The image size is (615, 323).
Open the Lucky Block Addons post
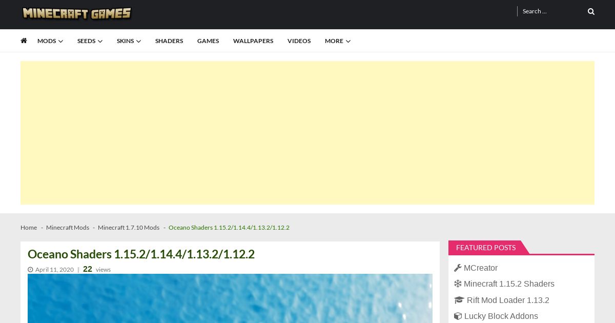coord(501,316)
